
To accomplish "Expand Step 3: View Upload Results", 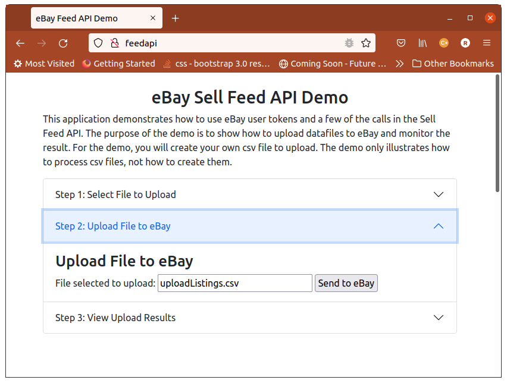I will point(250,318).
